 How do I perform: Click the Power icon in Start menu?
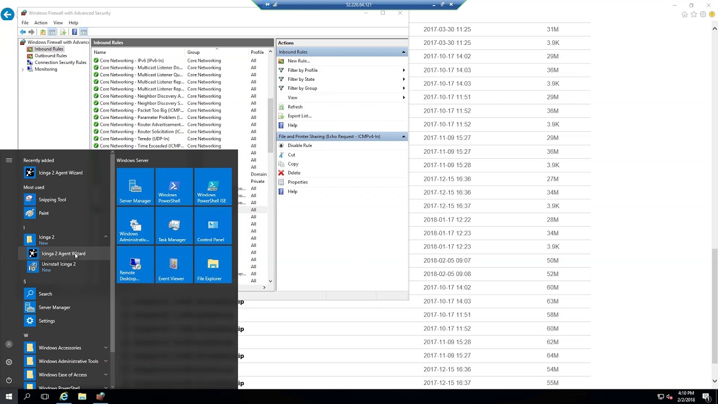click(x=9, y=380)
